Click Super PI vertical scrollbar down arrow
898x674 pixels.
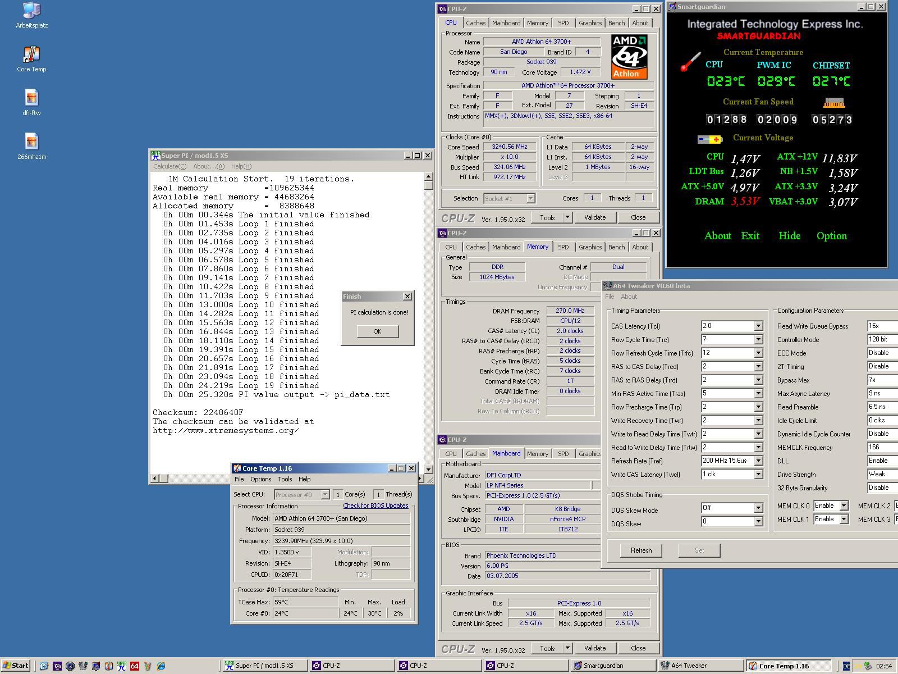point(429,469)
